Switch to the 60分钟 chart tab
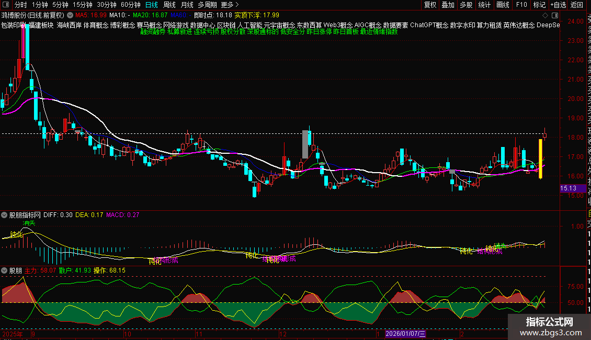Viewport: 591px width, 340px height. click(x=130, y=5)
